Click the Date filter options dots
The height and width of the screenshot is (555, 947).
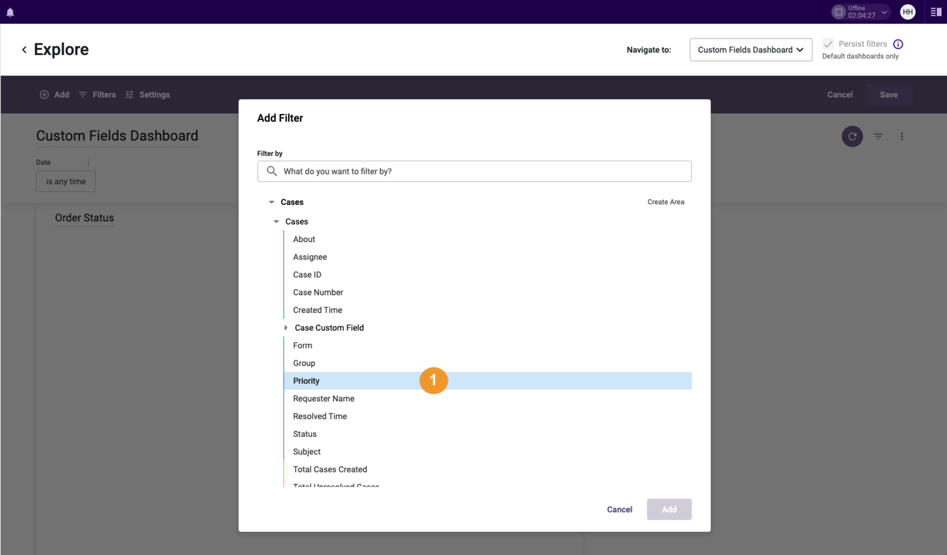pyautogui.click(x=89, y=162)
